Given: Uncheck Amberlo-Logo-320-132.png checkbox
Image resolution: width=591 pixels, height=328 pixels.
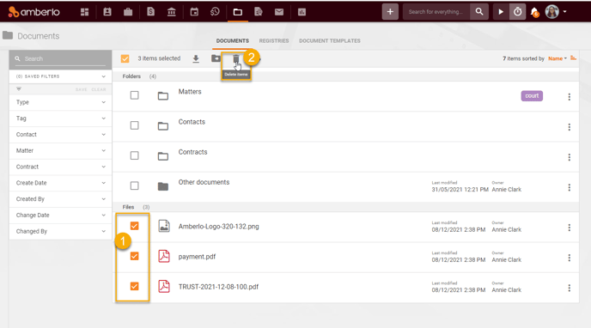Looking at the screenshot, I should tap(134, 226).
